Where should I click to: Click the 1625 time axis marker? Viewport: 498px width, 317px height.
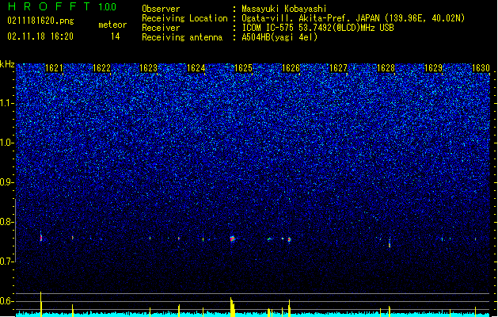(243, 68)
